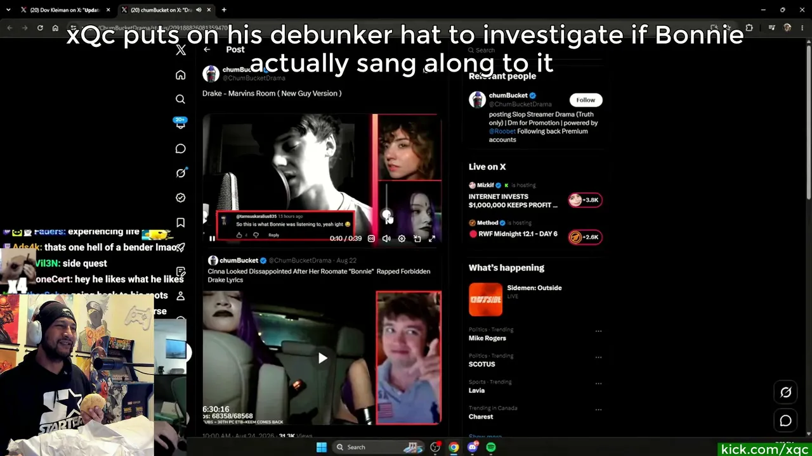Open the floating Grok button

[x=786, y=393]
